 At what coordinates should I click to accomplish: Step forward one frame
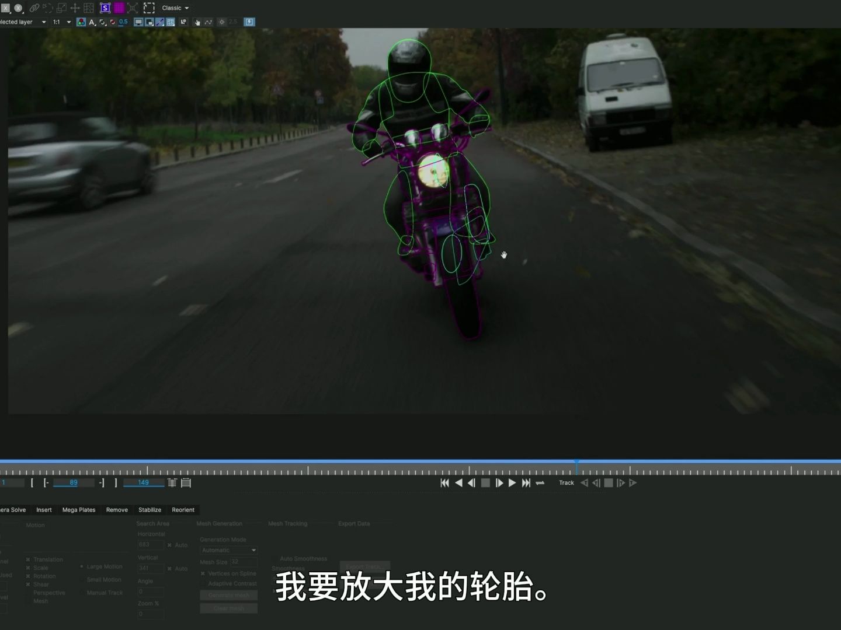(x=499, y=483)
